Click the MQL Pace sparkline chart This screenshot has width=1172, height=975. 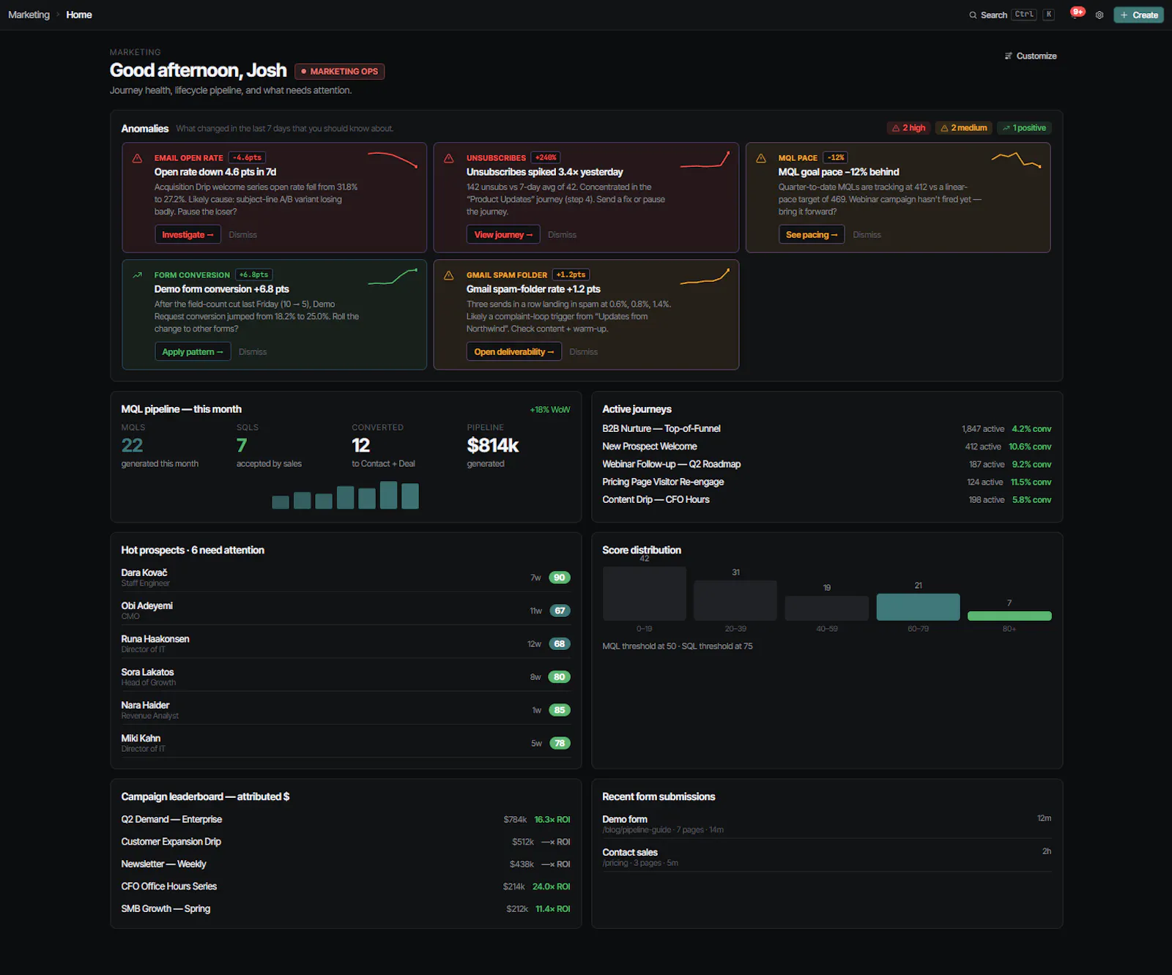pos(1017,160)
